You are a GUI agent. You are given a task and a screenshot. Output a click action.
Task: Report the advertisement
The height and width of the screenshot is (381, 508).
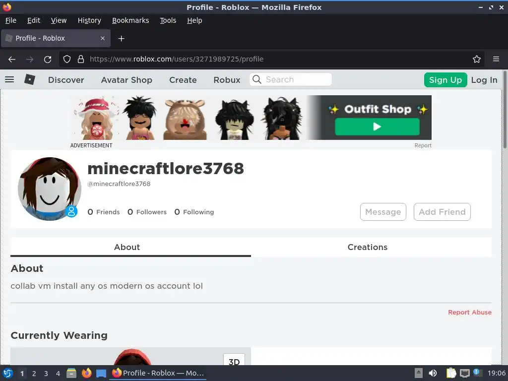click(x=423, y=145)
